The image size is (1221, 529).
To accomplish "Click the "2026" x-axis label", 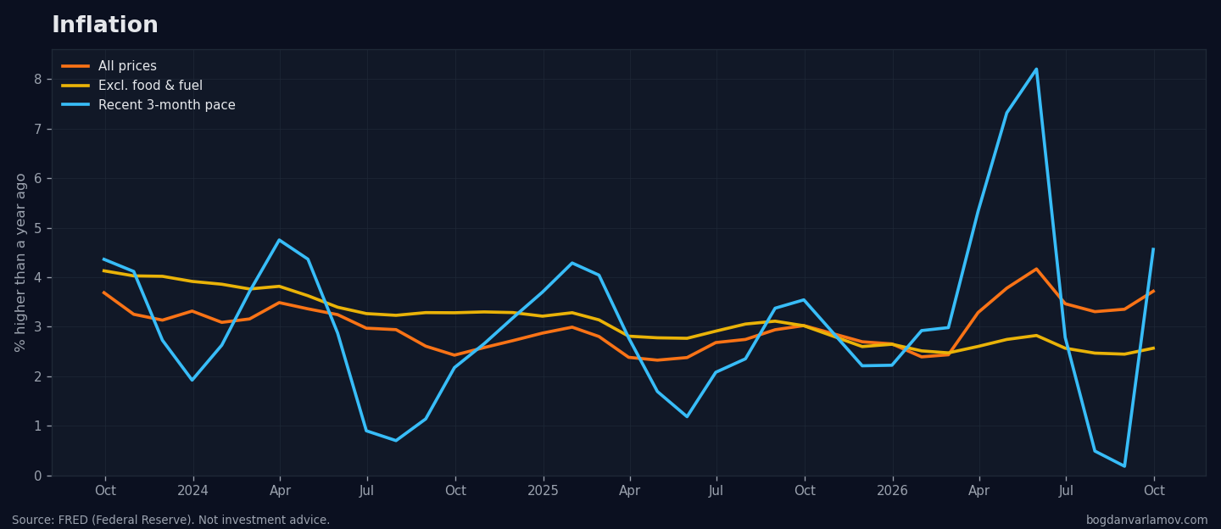I will click(x=892, y=491).
